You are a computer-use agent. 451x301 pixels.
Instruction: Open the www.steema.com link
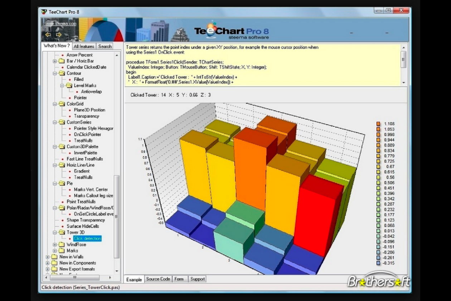click(x=60, y=24)
